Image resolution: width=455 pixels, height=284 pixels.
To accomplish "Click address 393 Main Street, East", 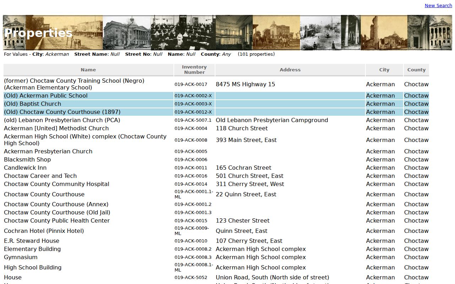I will point(246,140).
